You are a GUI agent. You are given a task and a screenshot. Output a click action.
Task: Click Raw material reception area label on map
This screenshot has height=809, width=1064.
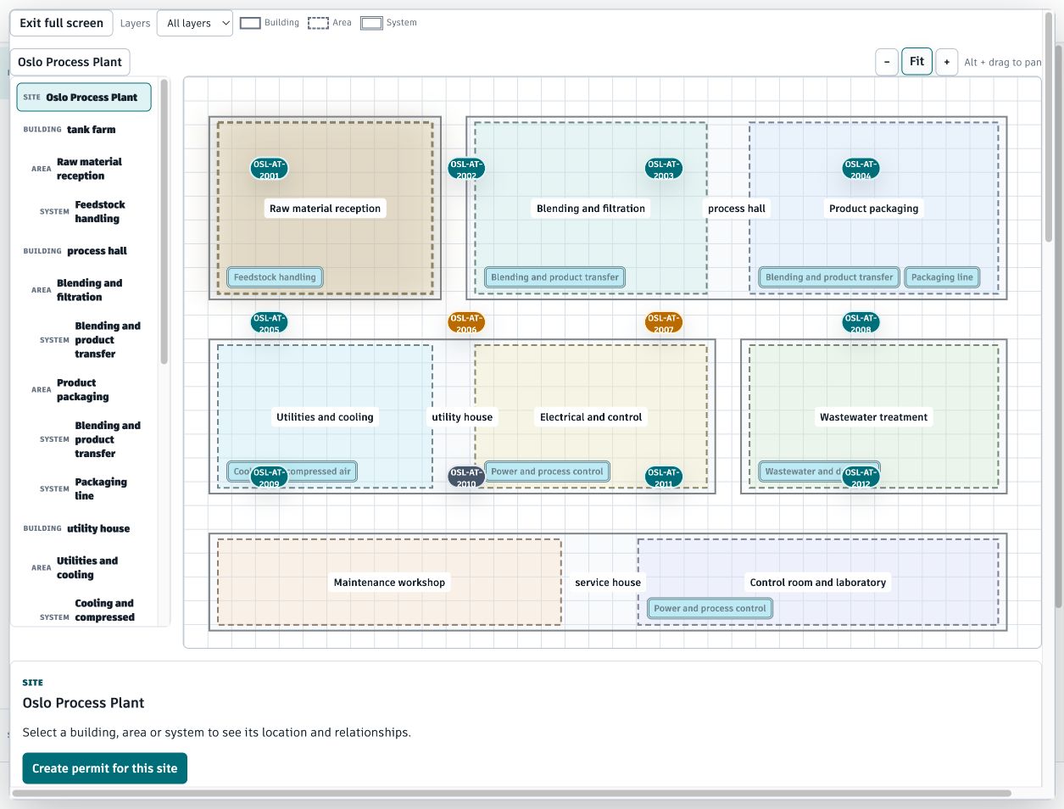[325, 209]
